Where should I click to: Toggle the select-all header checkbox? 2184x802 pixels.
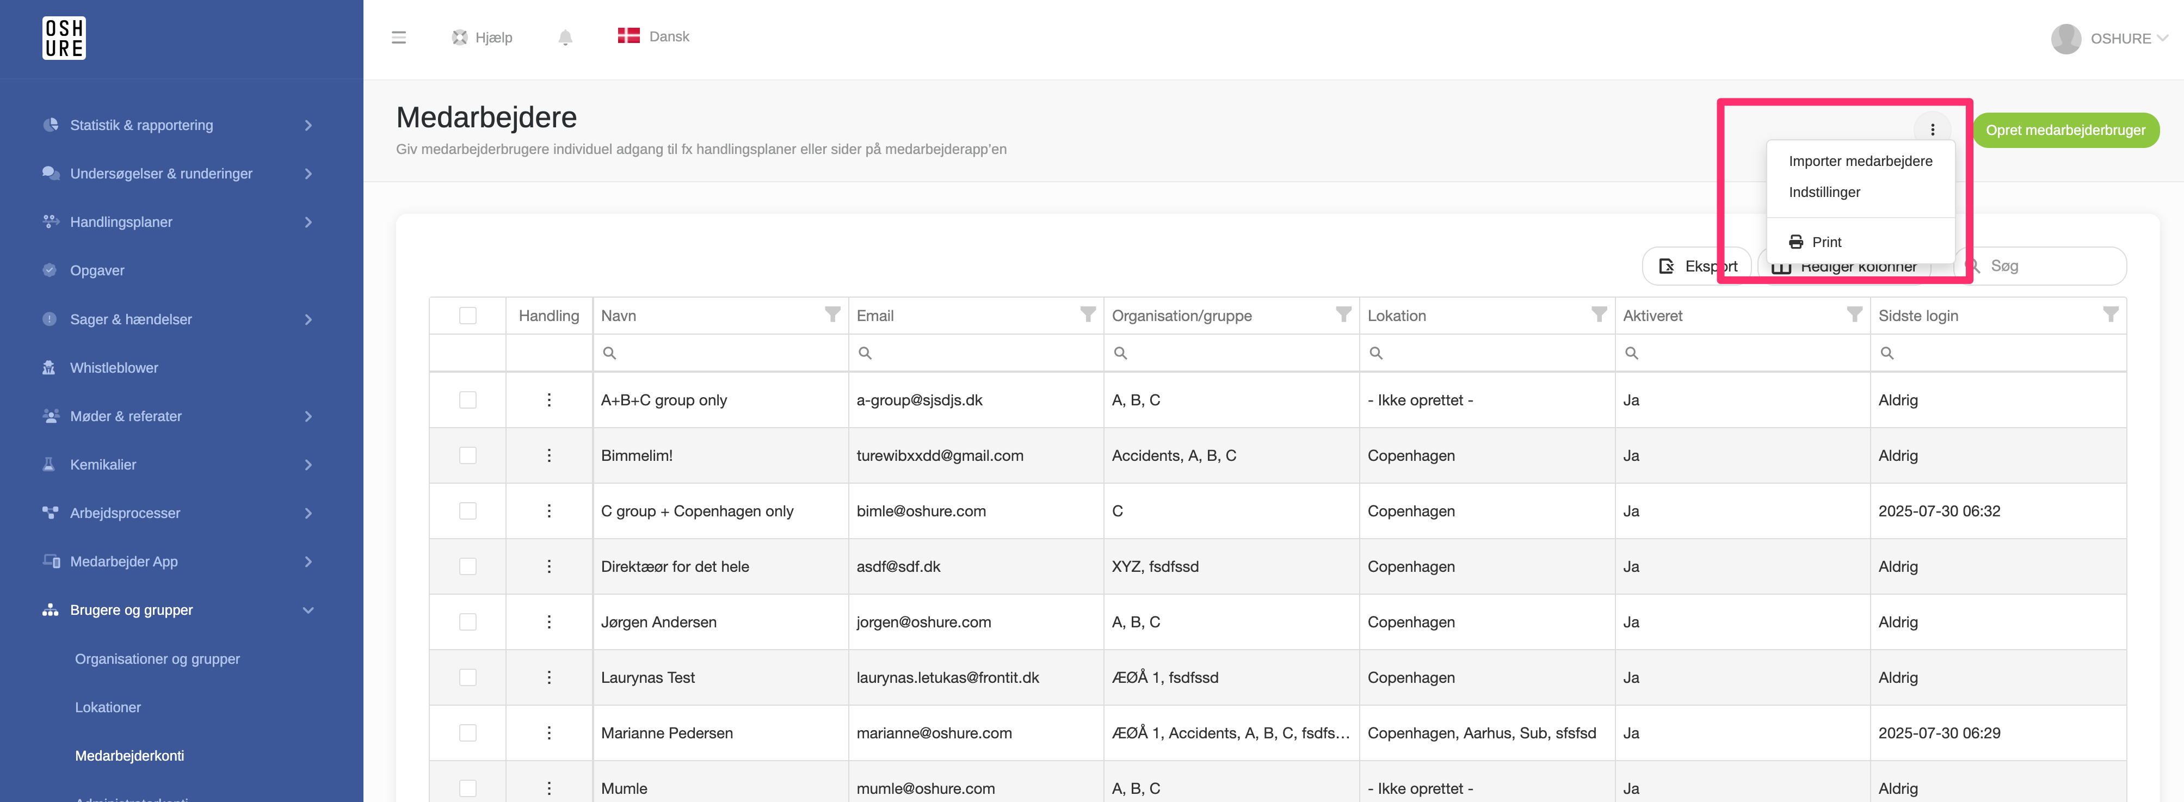467,316
